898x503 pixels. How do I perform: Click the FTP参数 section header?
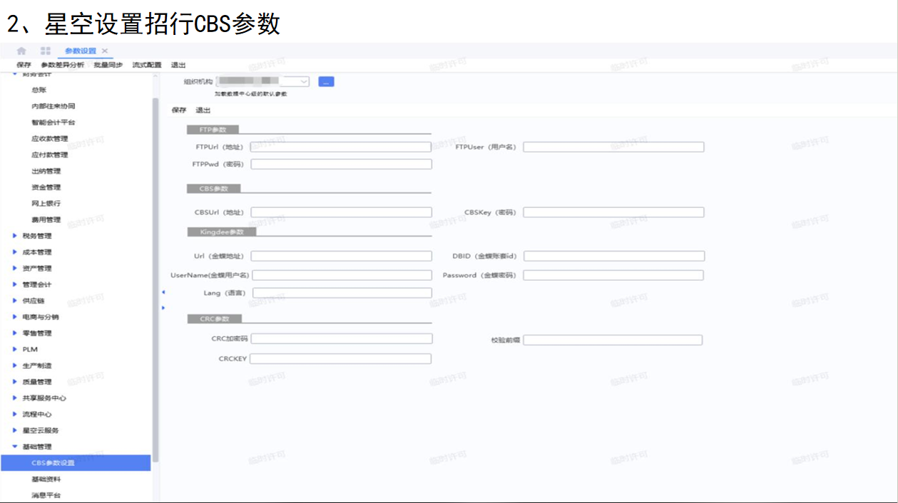[213, 130]
